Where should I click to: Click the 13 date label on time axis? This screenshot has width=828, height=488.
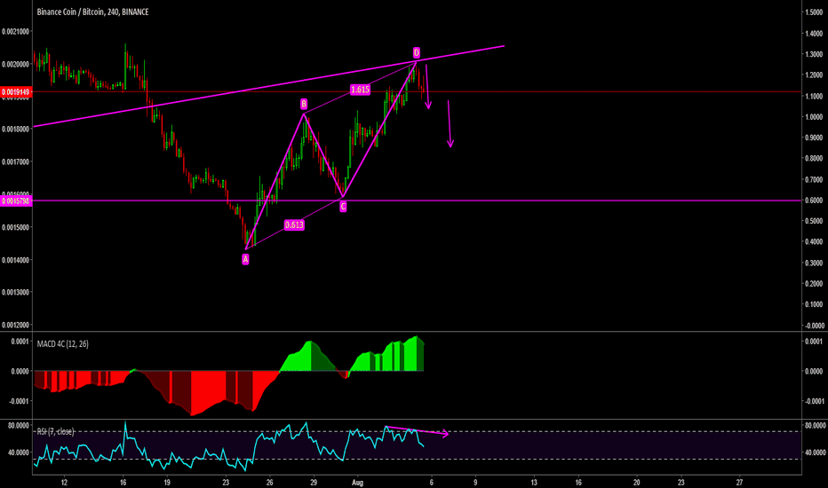point(534,482)
